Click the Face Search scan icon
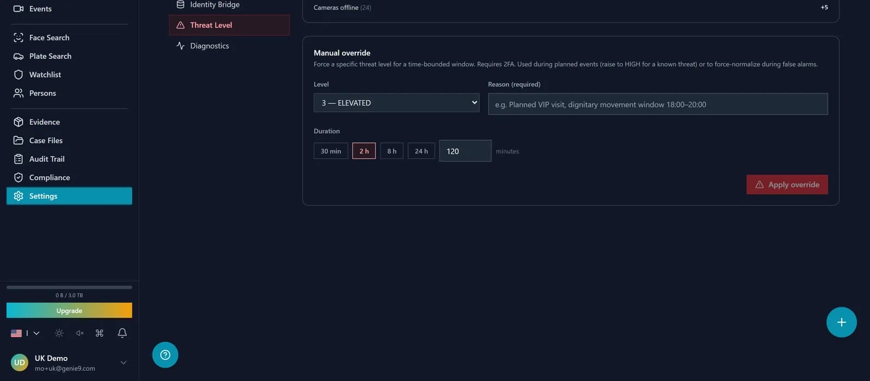 18,38
